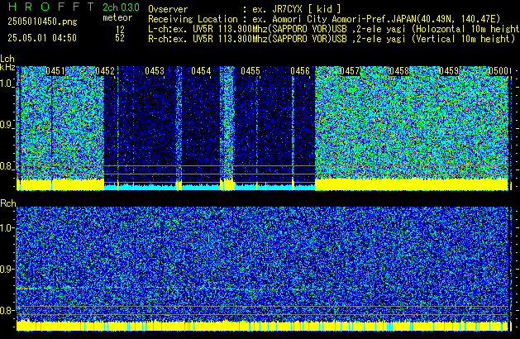Select the '2ch 0.3.0' version label
Viewport: 520px width, 339px height.
pos(121,7)
